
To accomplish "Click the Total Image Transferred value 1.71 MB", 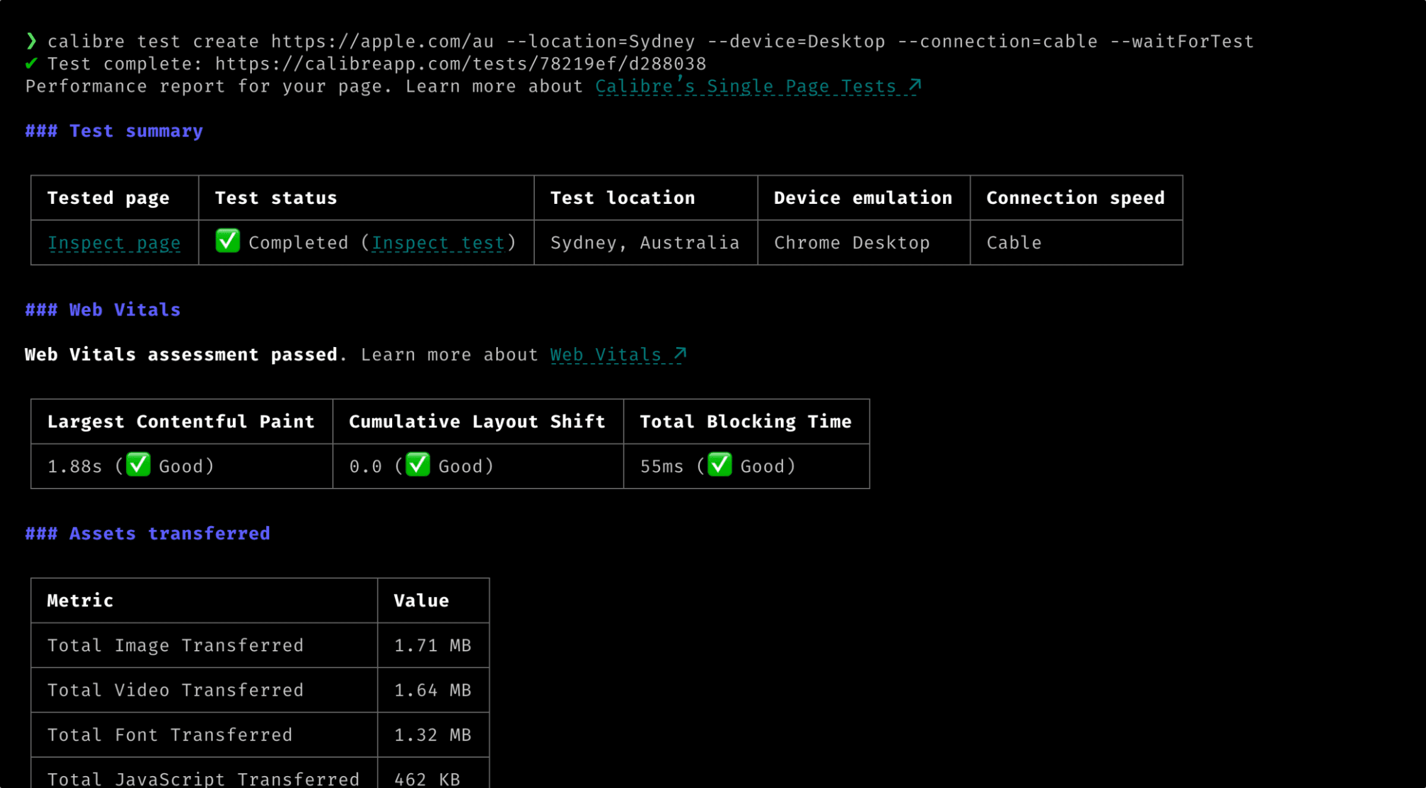I will (x=433, y=645).
